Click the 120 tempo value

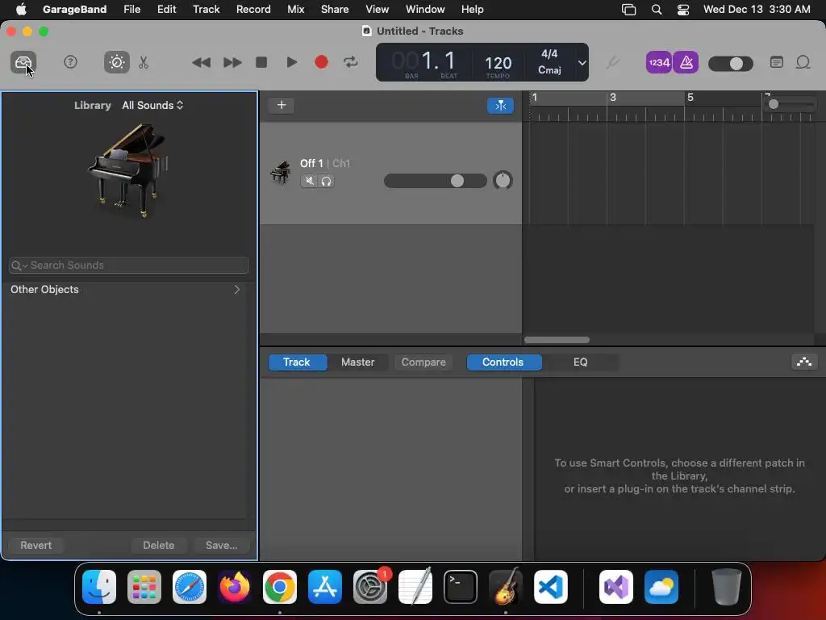tap(498, 64)
